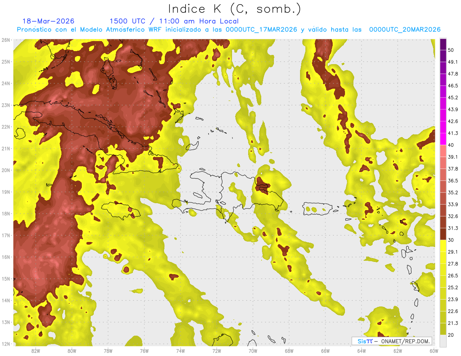Click the dark brown patch over Dominican Republic
Screen dimensions: 461x356
tap(263, 185)
